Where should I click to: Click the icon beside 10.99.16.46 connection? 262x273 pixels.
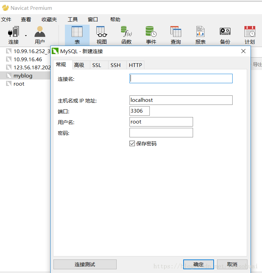click(9, 60)
